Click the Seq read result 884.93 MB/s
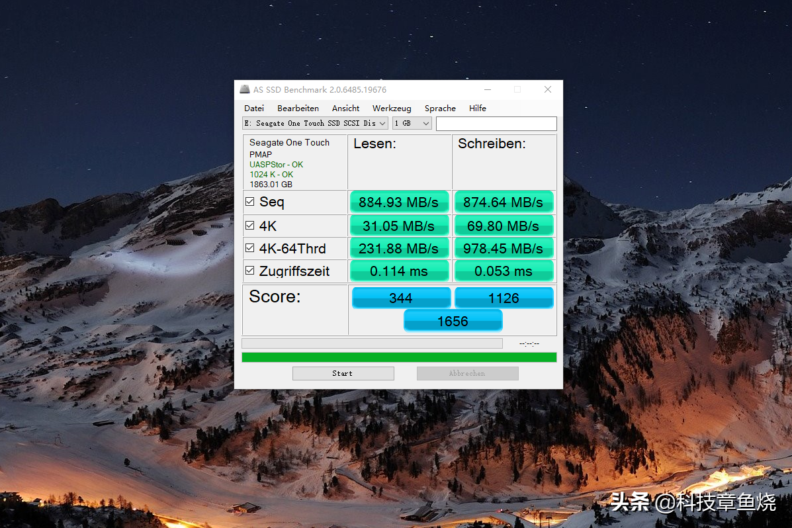Screen dimensions: 792x528 click(399, 202)
